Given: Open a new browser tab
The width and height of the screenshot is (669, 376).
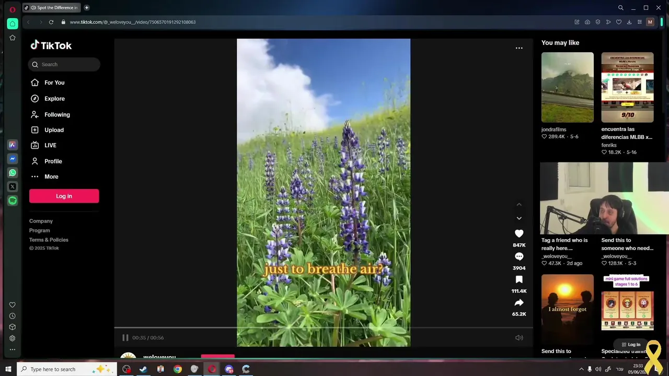Looking at the screenshot, I should (87, 8).
